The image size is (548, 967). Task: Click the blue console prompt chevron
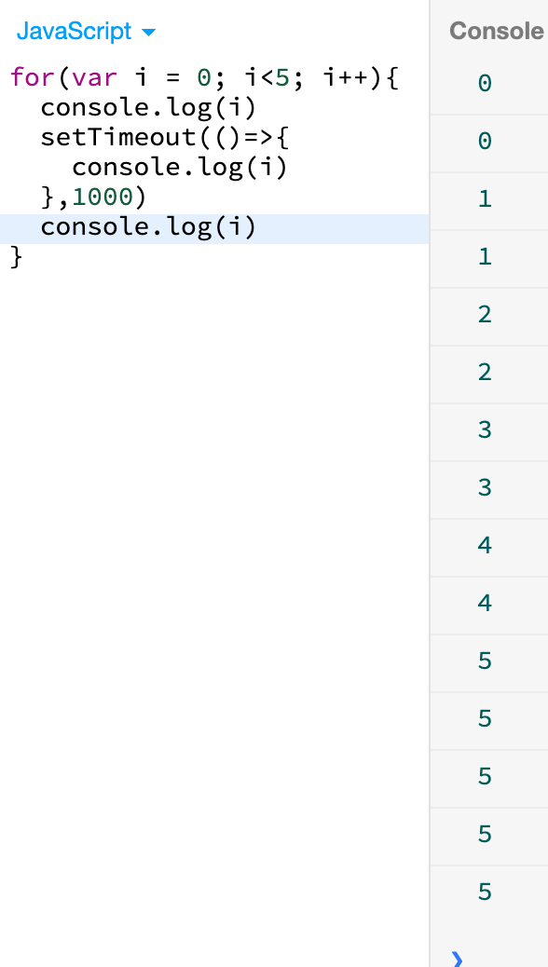(457, 959)
